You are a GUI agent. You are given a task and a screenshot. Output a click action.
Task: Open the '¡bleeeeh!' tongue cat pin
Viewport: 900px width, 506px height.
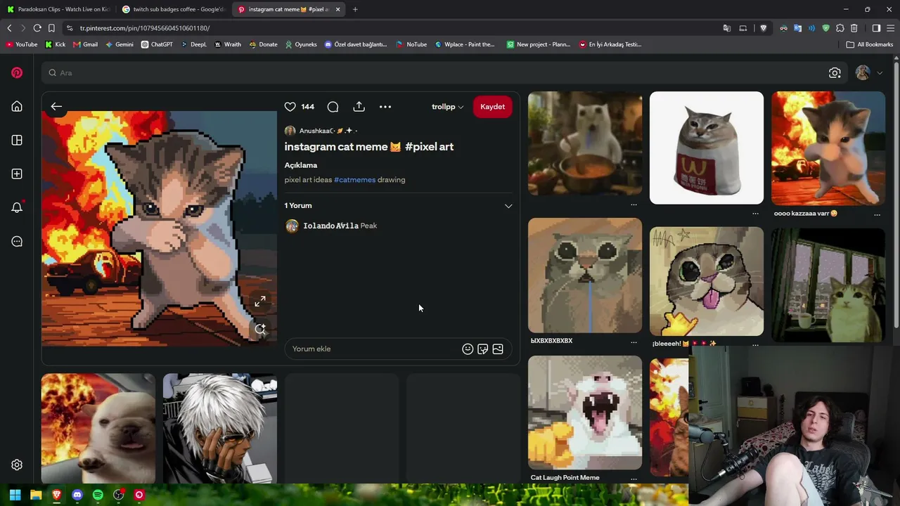(707, 281)
